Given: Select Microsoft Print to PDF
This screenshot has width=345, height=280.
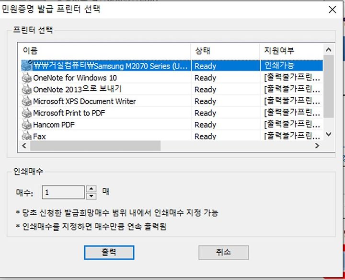Looking at the screenshot, I should [x=69, y=113].
